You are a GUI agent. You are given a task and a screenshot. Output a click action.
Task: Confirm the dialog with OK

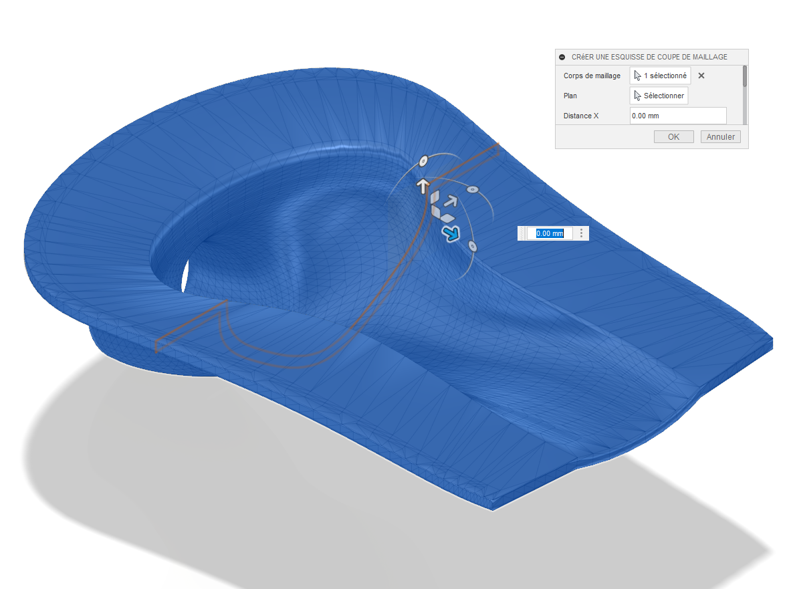pos(673,136)
